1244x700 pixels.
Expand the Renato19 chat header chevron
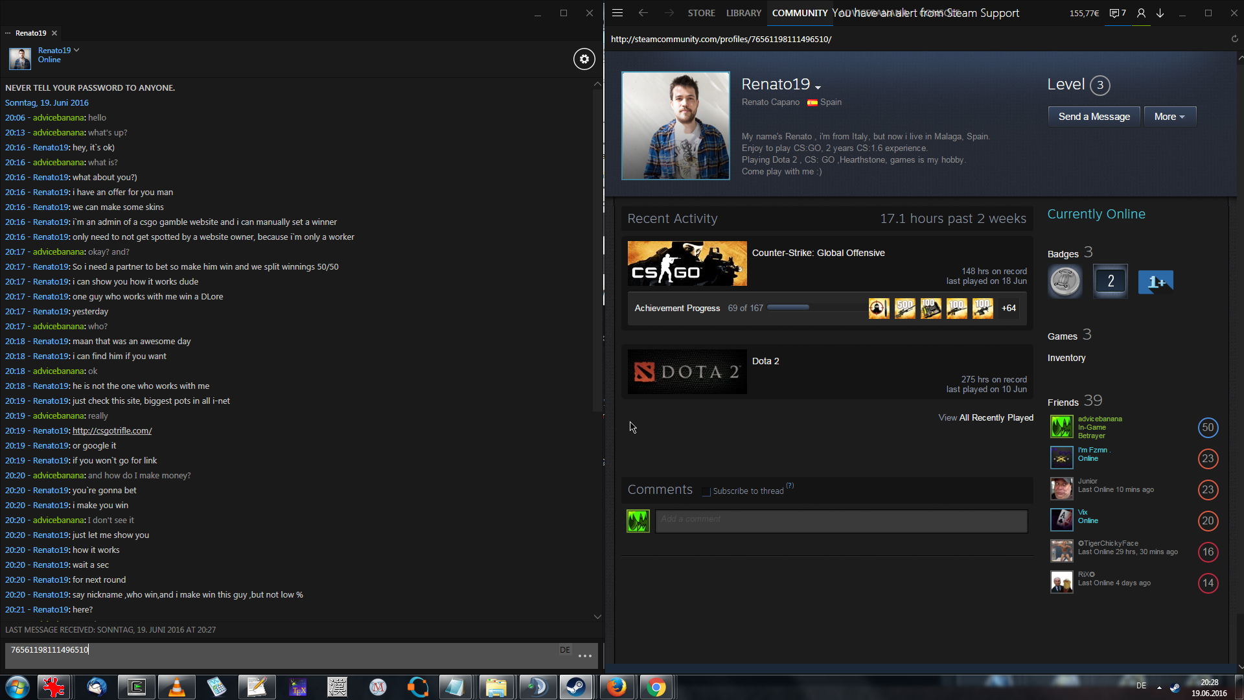[x=76, y=50]
